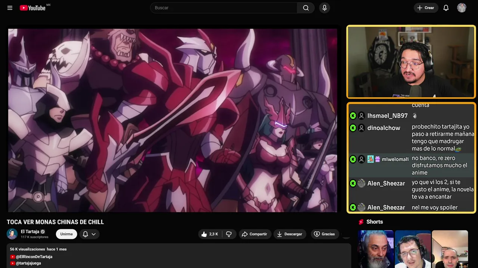478x268 pixels.
Task: Click the Descargar download button
Action: coord(290,234)
